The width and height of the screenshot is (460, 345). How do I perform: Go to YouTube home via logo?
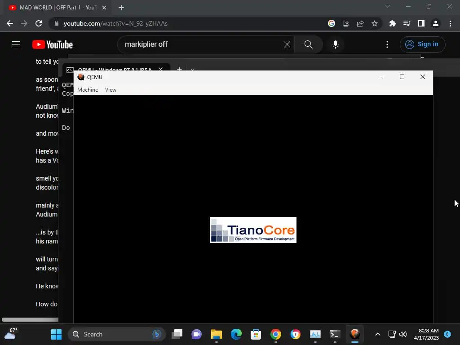[x=53, y=44]
